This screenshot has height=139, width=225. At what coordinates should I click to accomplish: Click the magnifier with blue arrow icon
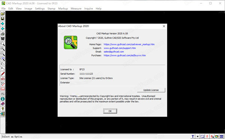pyautogui.click(x=3, y=59)
